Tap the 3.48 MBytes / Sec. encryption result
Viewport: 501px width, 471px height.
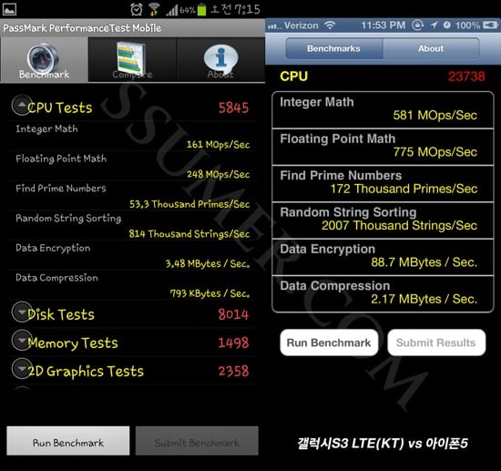point(208,263)
